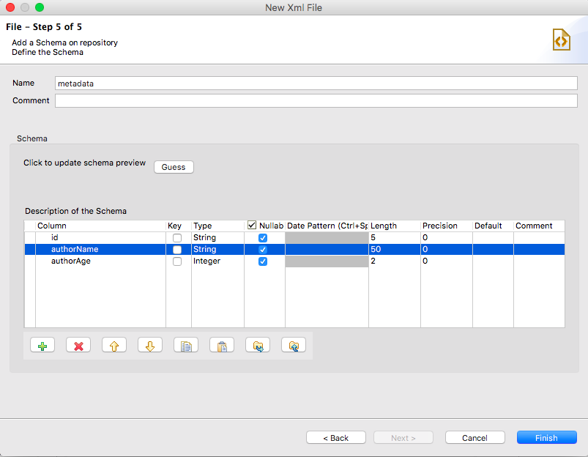The height and width of the screenshot is (457, 588).
Task: Click the Guess button to update schema preview
Action: coord(173,167)
